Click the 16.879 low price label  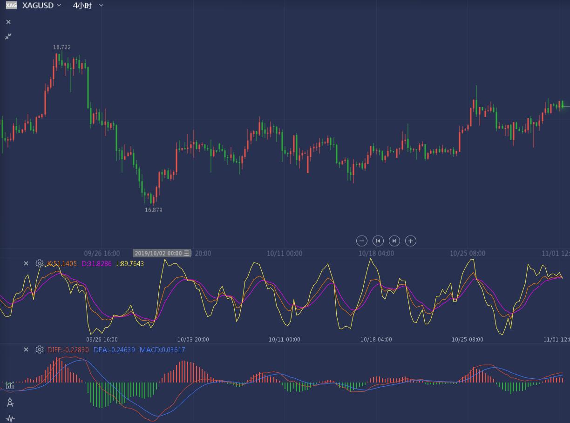click(154, 210)
